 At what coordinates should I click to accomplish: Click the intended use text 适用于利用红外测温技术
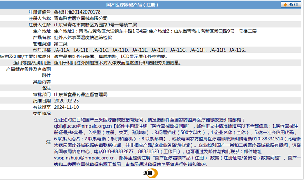tap(118, 63)
